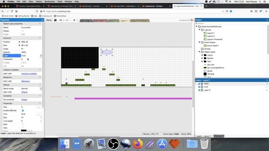Open the Instance variables link
The height and width of the screenshot is (151, 269).
tap(29, 74)
